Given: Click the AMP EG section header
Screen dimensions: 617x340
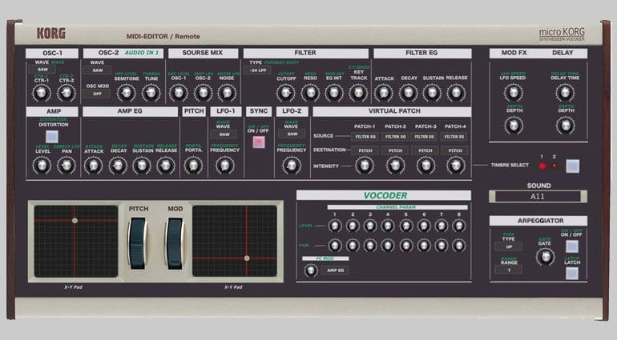Looking at the screenshot, I should click(131, 111).
